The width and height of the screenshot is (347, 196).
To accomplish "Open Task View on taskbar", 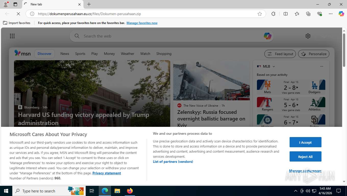I will click(92, 191).
